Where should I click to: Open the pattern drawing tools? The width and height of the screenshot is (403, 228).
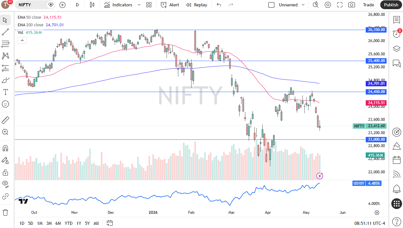tap(5, 56)
